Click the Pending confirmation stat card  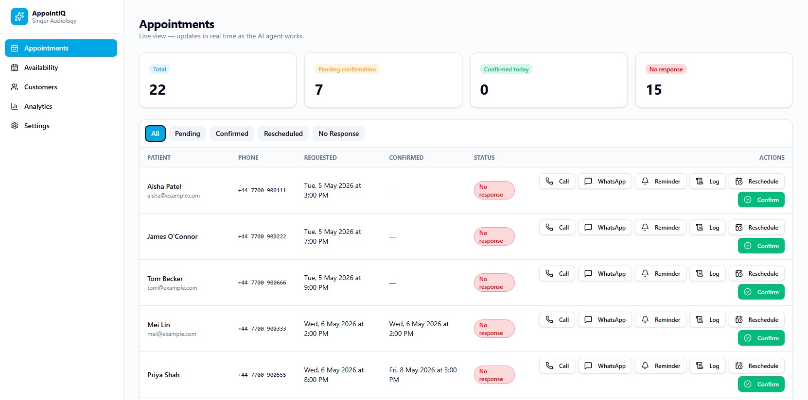(383, 80)
